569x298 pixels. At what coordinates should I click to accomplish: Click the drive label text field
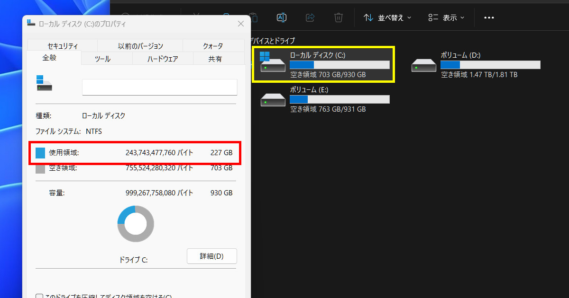coord(159,87)
